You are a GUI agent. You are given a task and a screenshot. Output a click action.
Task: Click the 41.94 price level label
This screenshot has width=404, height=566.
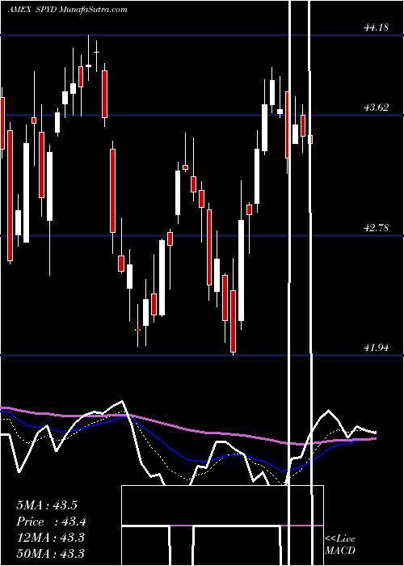(x=377, y=348)
